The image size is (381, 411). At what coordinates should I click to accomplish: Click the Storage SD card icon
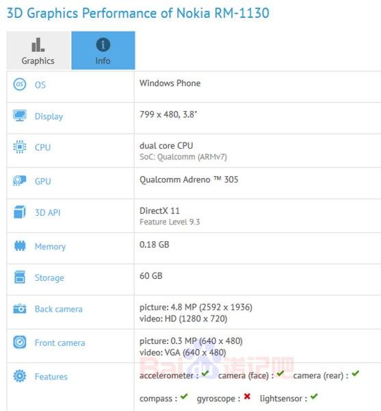click(x=20, y=277)
